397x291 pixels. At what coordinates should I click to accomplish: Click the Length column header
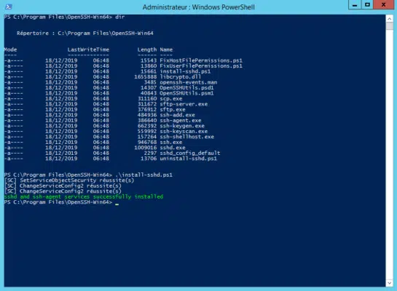[147, 49]
